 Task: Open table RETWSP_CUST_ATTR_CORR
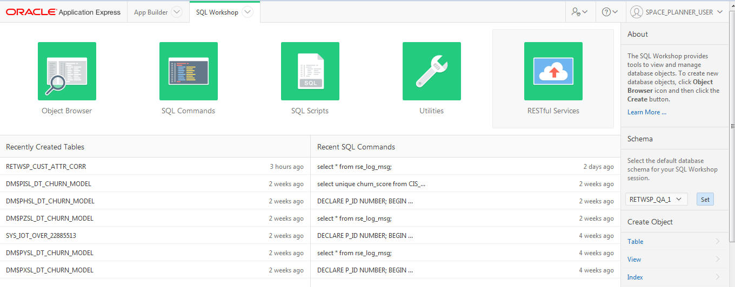[46, 167]
